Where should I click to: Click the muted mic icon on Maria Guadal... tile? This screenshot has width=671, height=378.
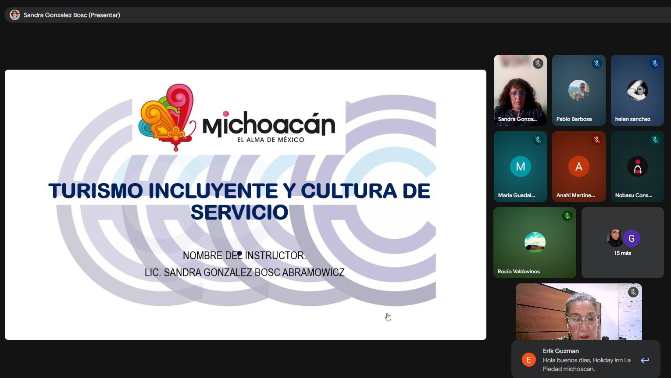pyautogui.click(x=538, y=140)
